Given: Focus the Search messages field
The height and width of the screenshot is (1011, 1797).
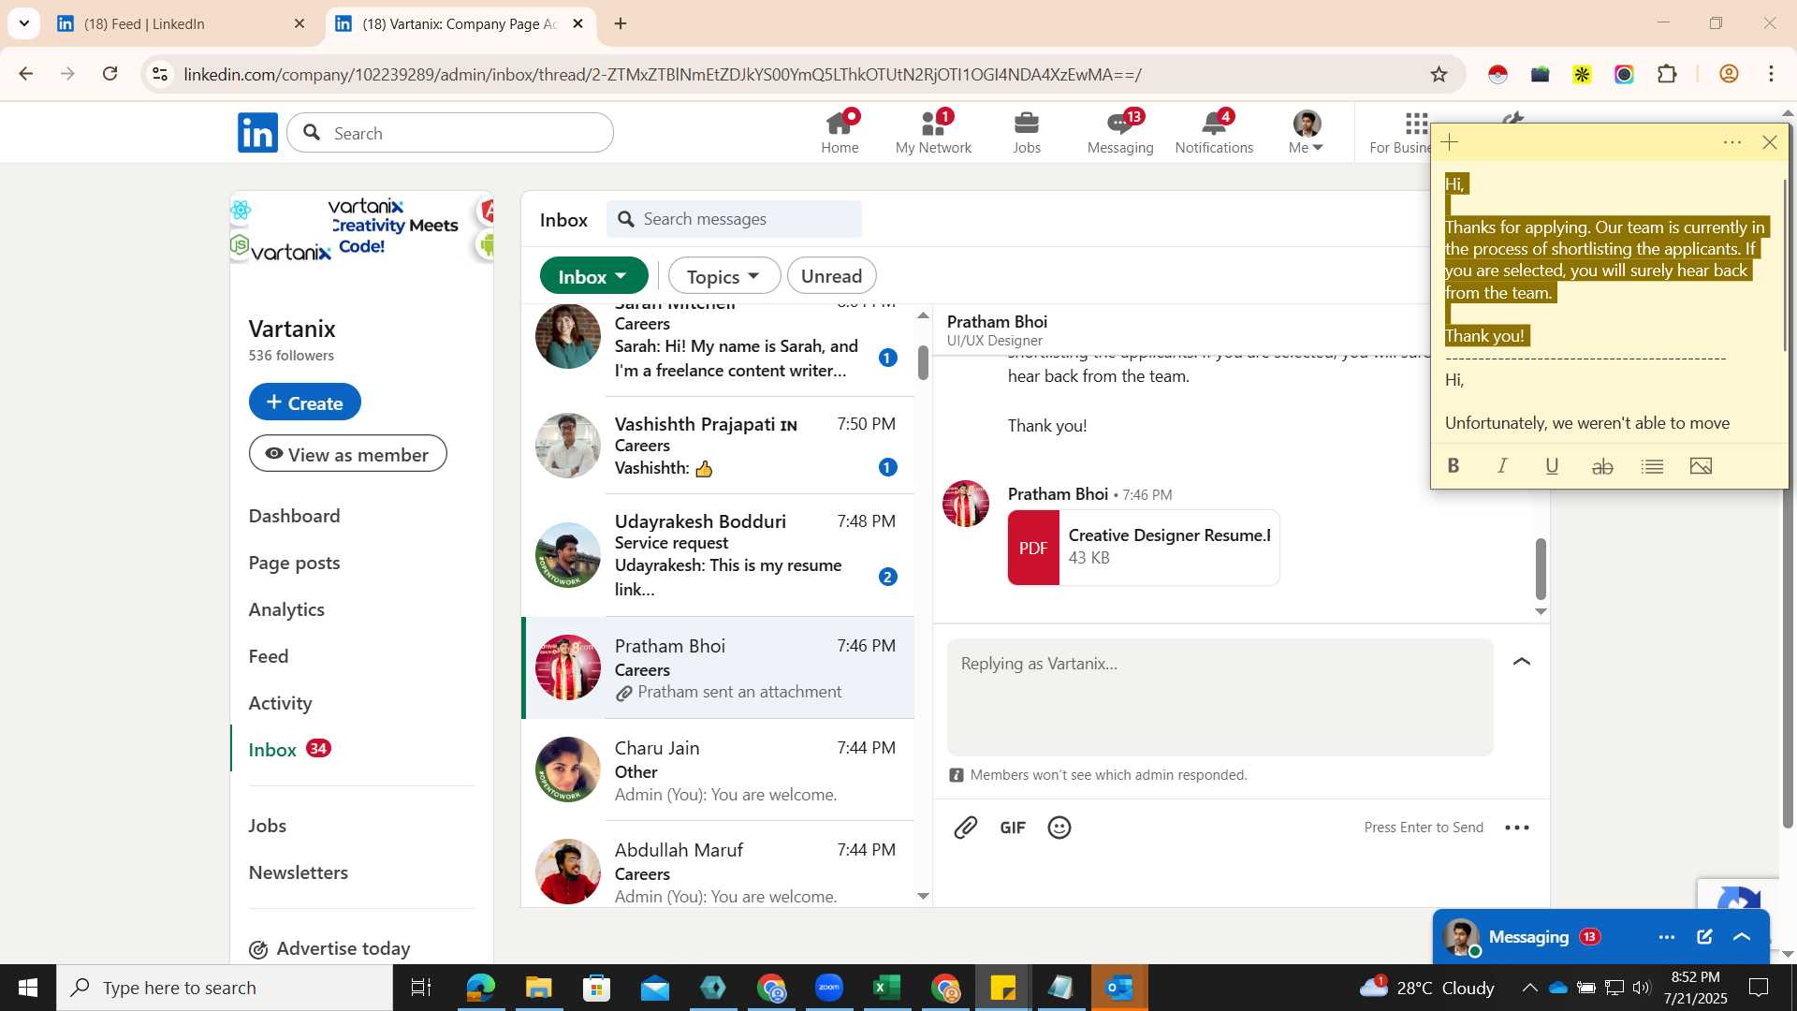Looking at the screenshot, I should point(734,219).
